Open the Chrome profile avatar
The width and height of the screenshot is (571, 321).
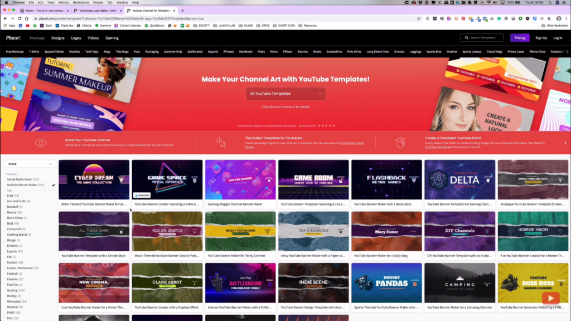559,18
